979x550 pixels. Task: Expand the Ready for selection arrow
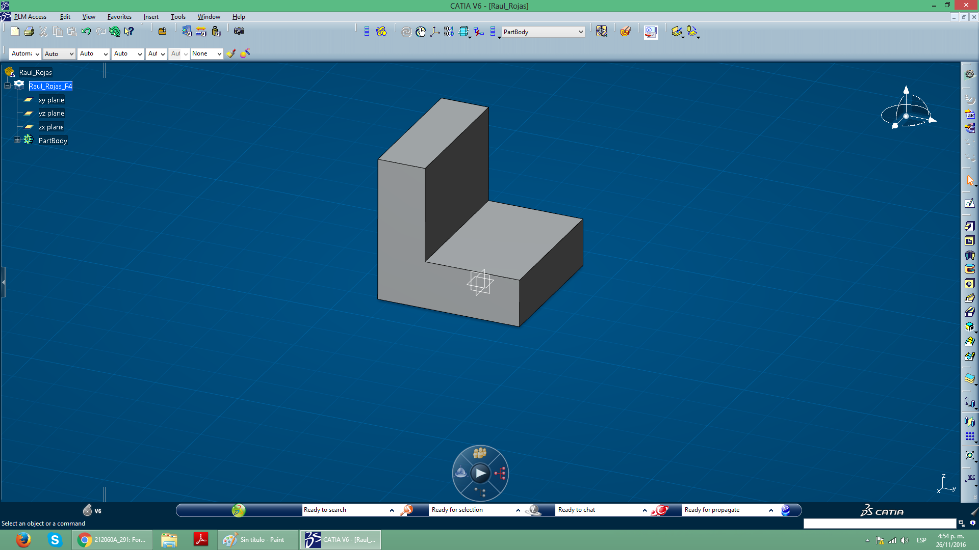click(518, 510)
